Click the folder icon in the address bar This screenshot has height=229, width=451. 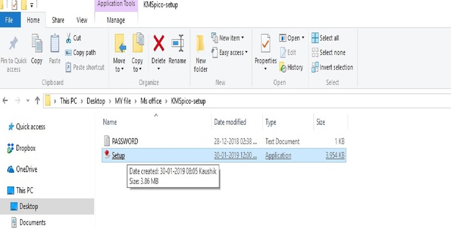(x=48, y=101)
